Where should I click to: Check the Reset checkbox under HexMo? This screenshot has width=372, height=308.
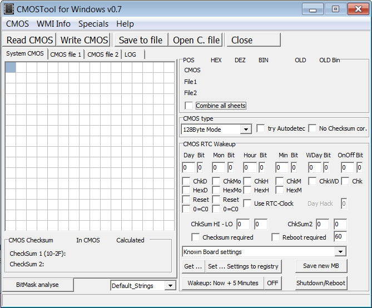click(216, 200)
